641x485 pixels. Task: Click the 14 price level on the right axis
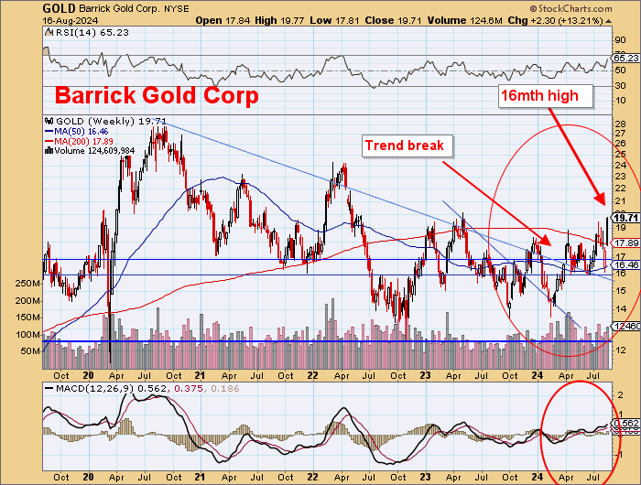(620, 308)
